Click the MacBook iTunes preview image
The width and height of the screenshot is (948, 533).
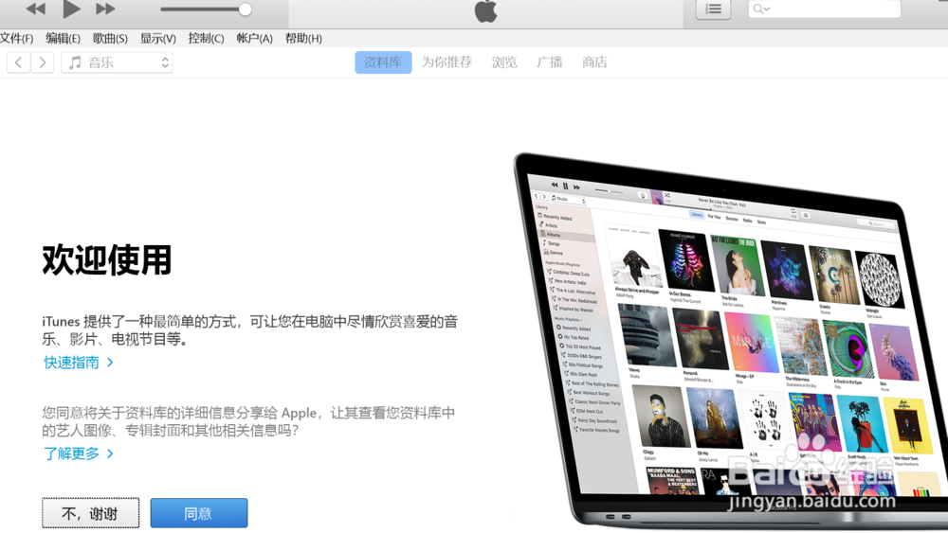click(x=730, y=341)
